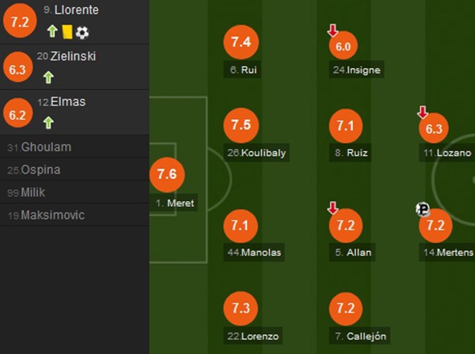Image resolution: width=475 pixels, height=354 pixels.
Task: Click Llorente's green substitution-on arrow
Action: (x=52, y=32)
